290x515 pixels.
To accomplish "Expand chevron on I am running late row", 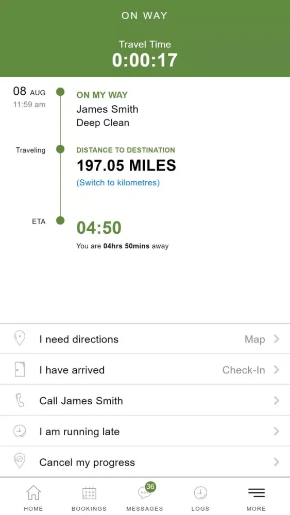I will (x=277, y=431).
